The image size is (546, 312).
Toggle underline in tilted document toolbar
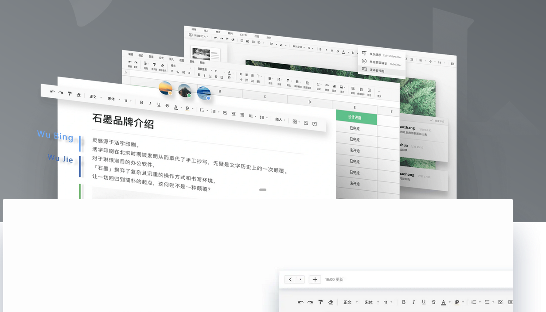coord(159,104)
